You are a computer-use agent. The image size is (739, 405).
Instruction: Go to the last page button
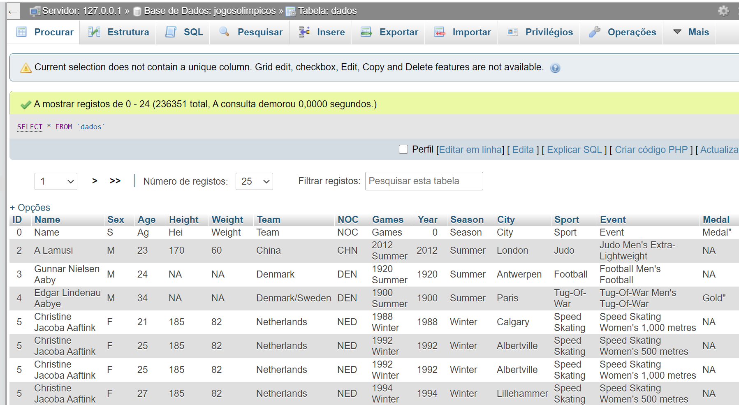tap(115, 181)
